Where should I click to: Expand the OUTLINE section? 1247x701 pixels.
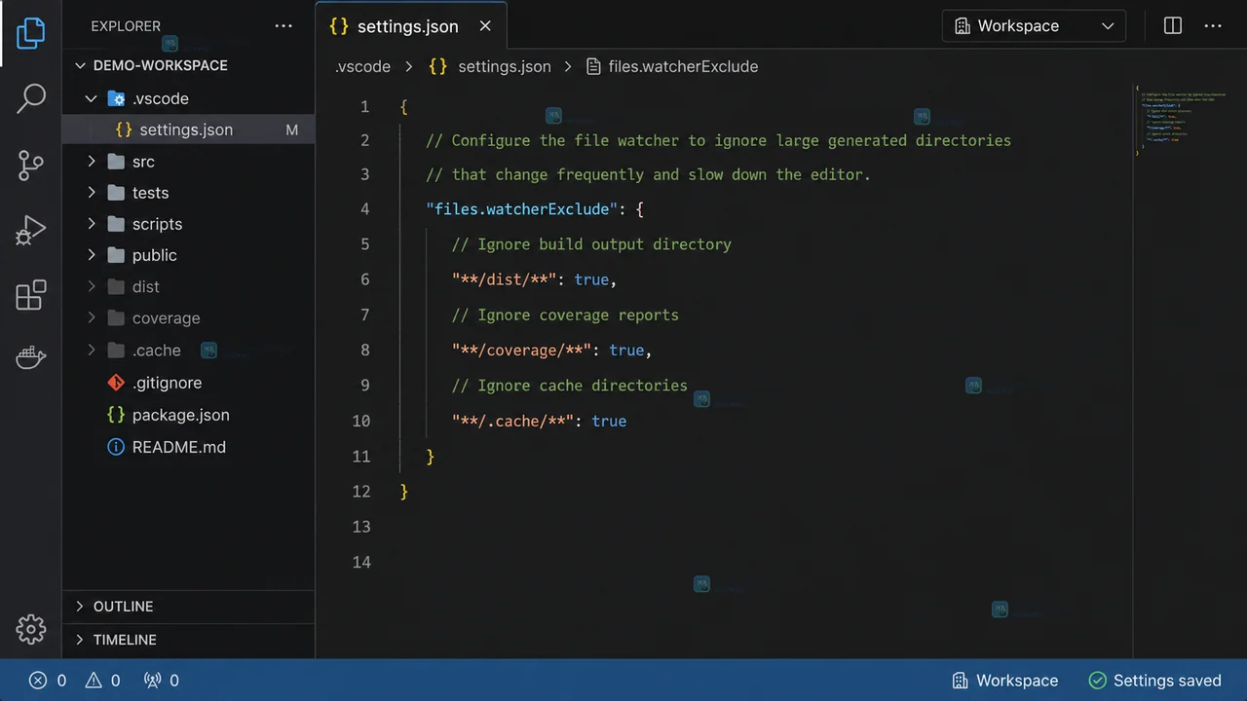point(80,607)
